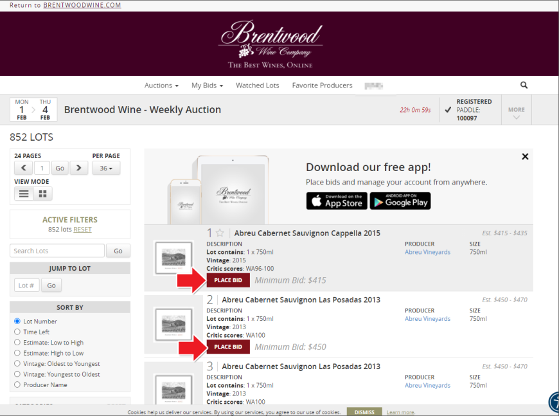Focus the Lot # jump field
Viewport: 559px width, 416px height.
pyautogui.click(x=27, y=285)
